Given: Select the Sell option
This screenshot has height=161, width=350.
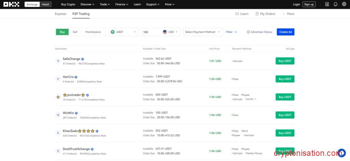Looking at the screenshot, I should click(x=75, y=32).
